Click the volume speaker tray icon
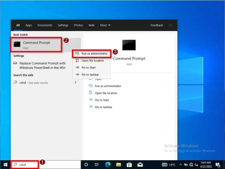 (x=196, y=165)
